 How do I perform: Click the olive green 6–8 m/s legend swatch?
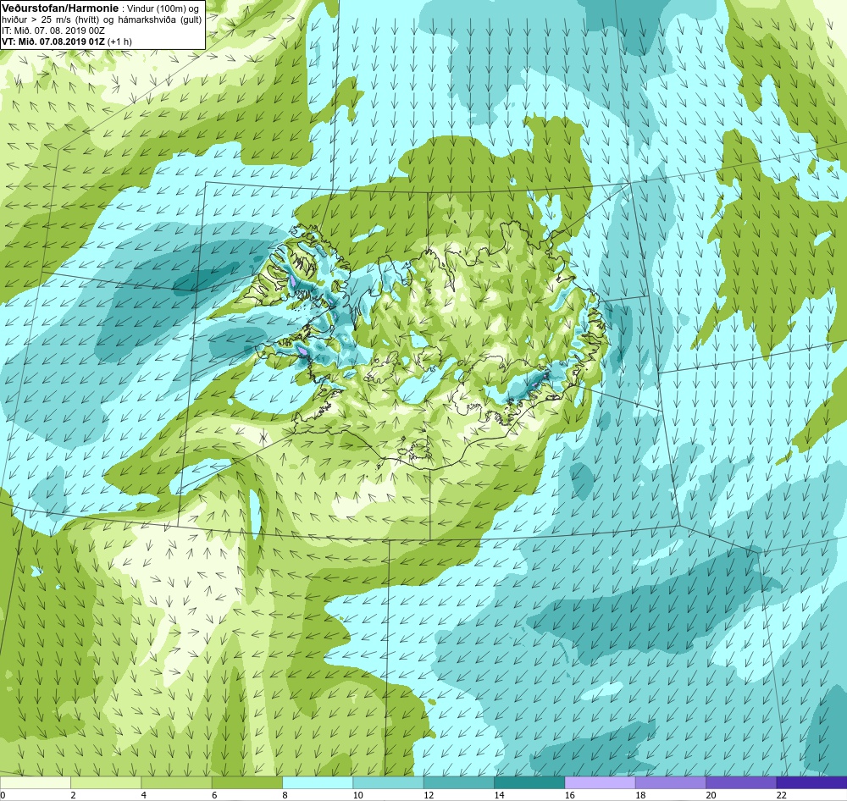[246, 782]
